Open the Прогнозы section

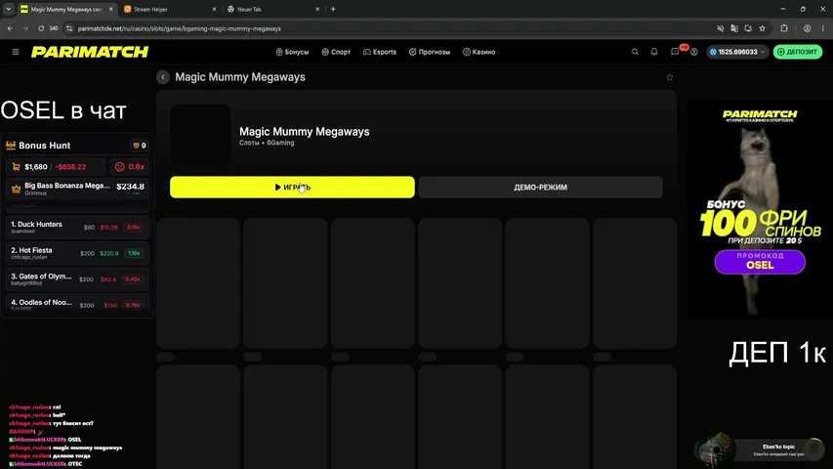click(430, 52)
